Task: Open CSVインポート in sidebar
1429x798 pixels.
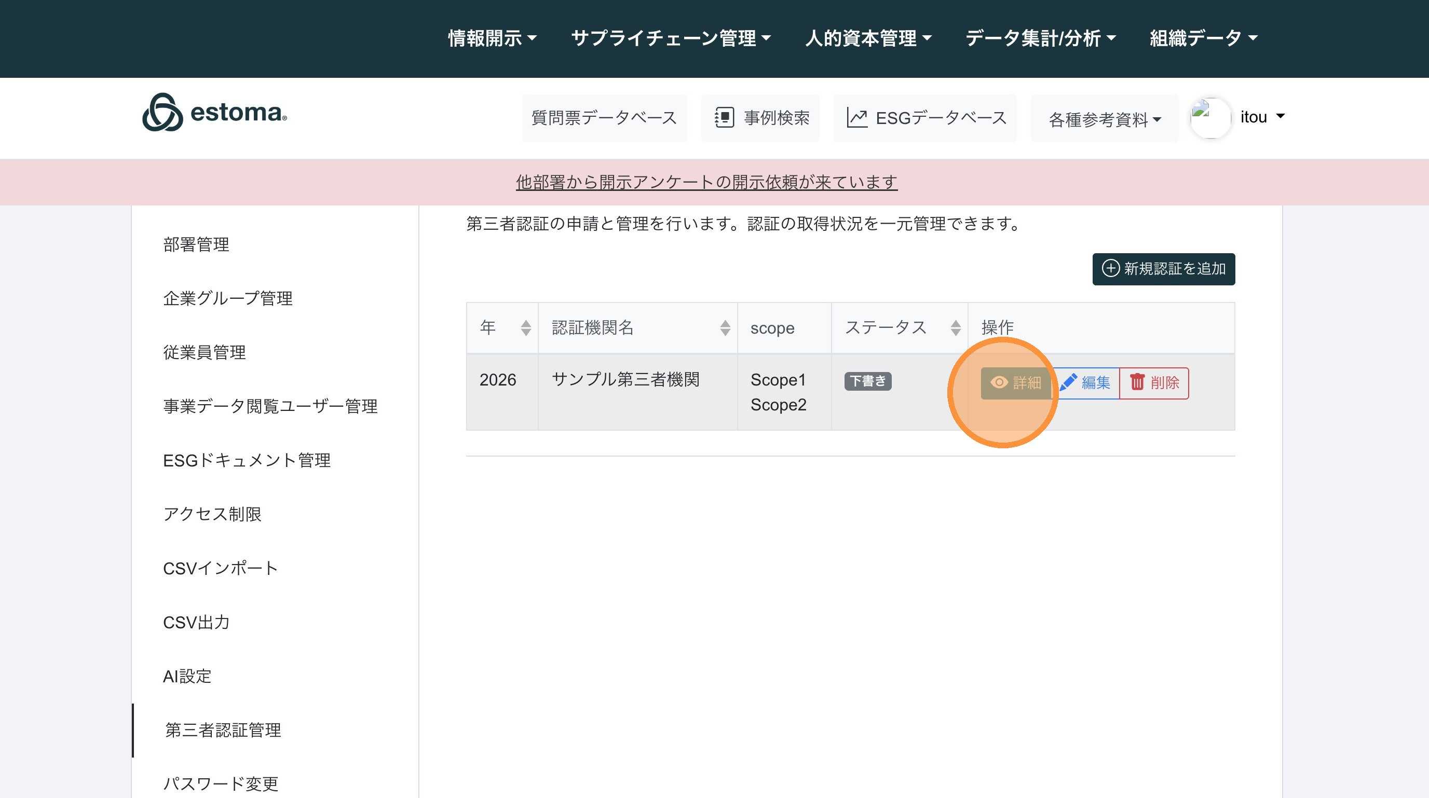Action: pos(220,568)
